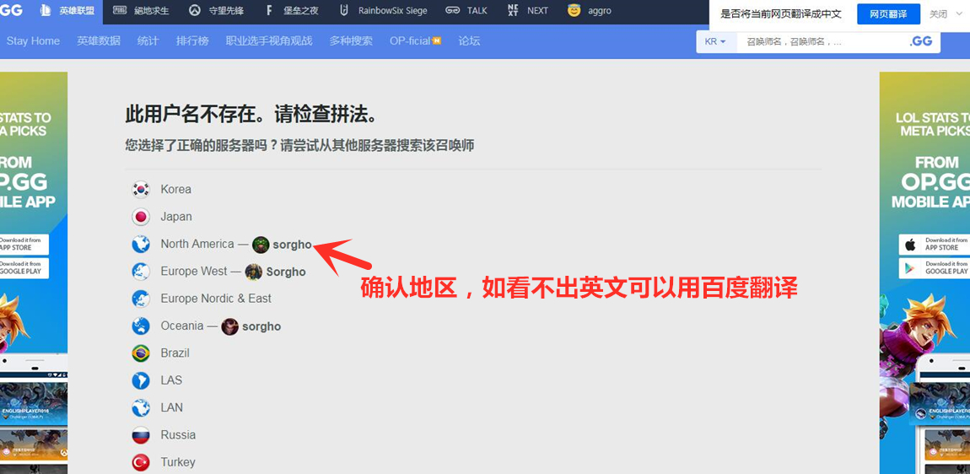Viewport: 970px width, 474px height.
Task: Click the Europe West globe icon
Action: click(x=141, y=271)
